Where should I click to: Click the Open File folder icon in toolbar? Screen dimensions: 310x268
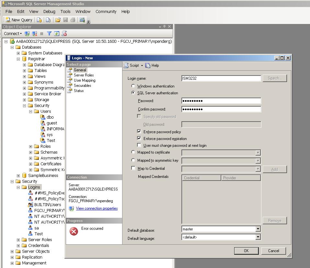[58, 20]
